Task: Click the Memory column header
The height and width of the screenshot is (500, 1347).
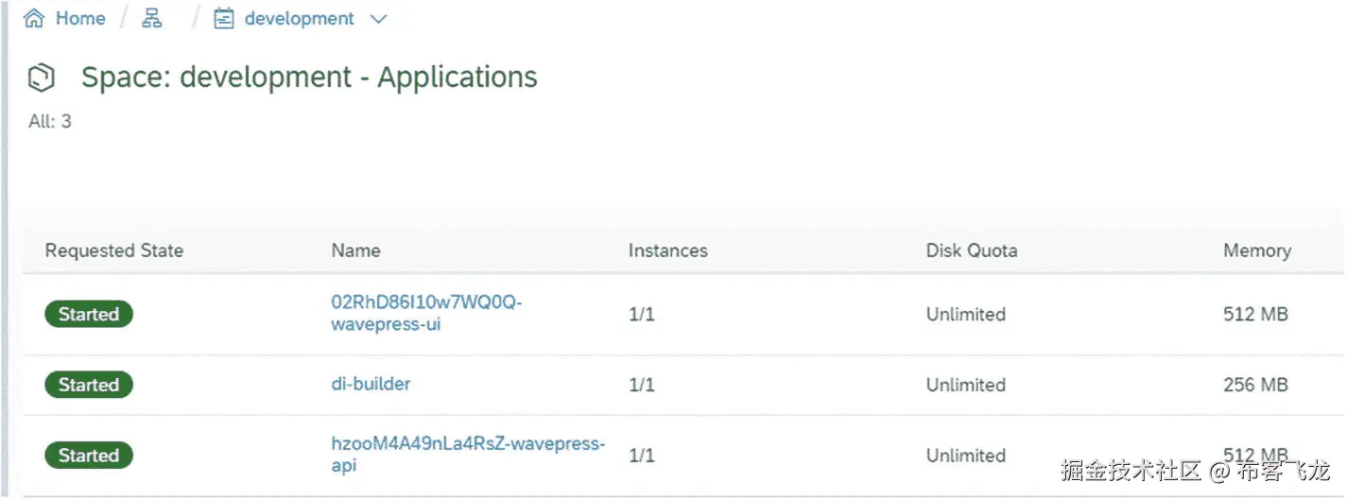Action: (1256, 250)
